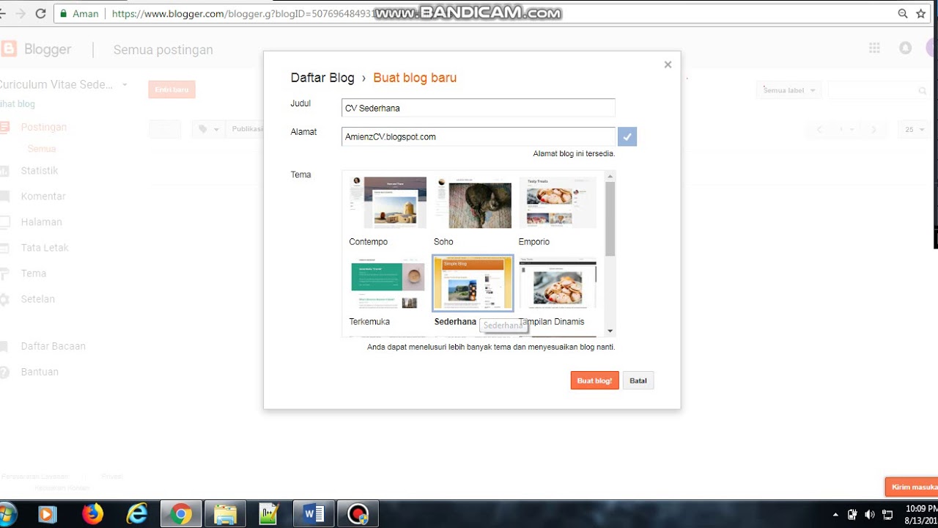Click the Buat blog! button
Screen dimensions: 938x528
pyautogui.click(x=594, y=381)
